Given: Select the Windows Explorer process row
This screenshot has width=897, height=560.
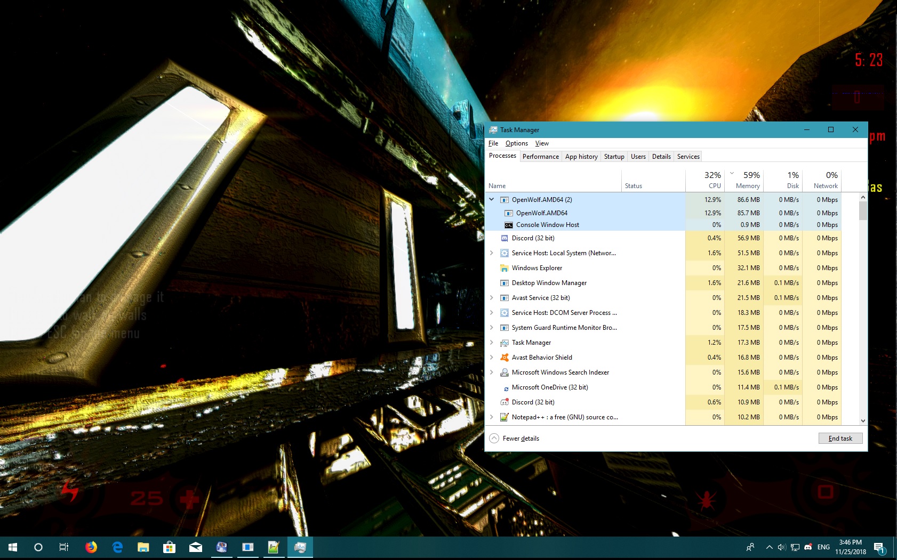Looking at the screenshot, I should coord(537,268).
